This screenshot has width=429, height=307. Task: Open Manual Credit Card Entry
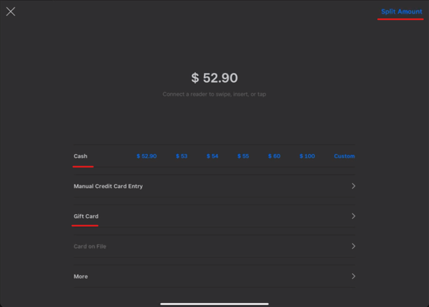[108, 186]
